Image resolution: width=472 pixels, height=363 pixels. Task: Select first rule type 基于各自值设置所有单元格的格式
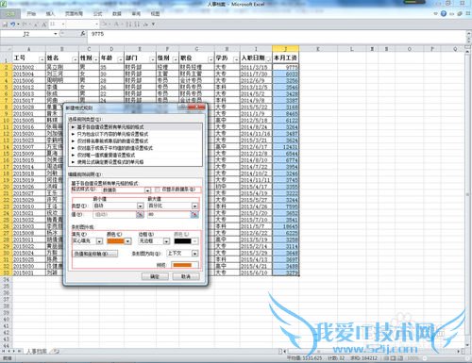click(135, 127)
